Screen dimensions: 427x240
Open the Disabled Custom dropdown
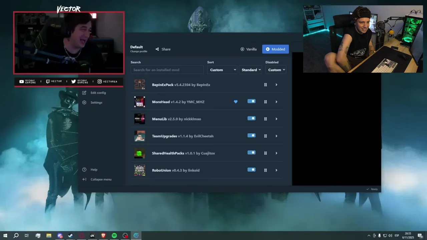click(x=276, y=70)
